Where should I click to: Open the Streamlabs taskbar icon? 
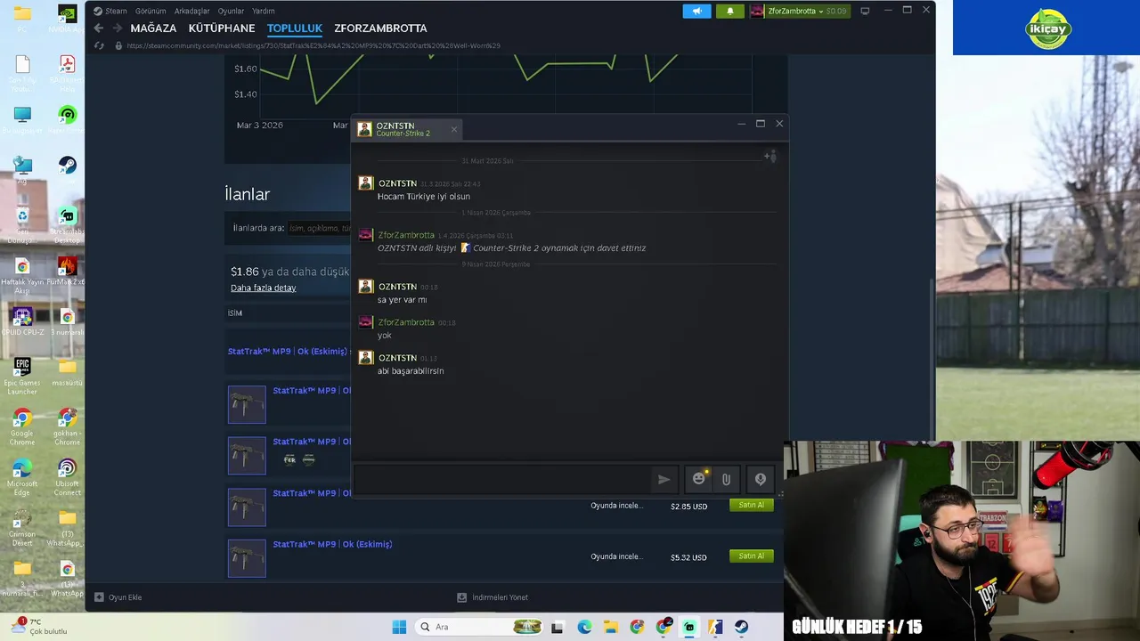pos(689,627)
